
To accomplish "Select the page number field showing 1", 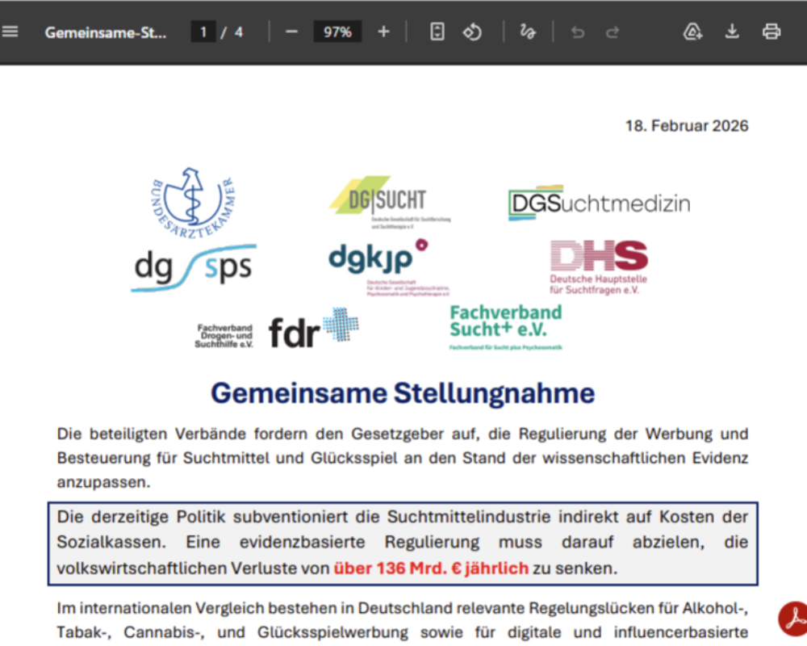I will click(203, 31).
